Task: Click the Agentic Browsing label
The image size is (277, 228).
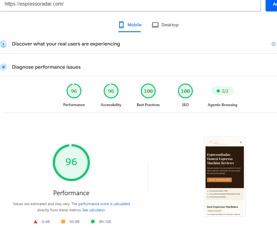Action: click(x=223, y=105)
